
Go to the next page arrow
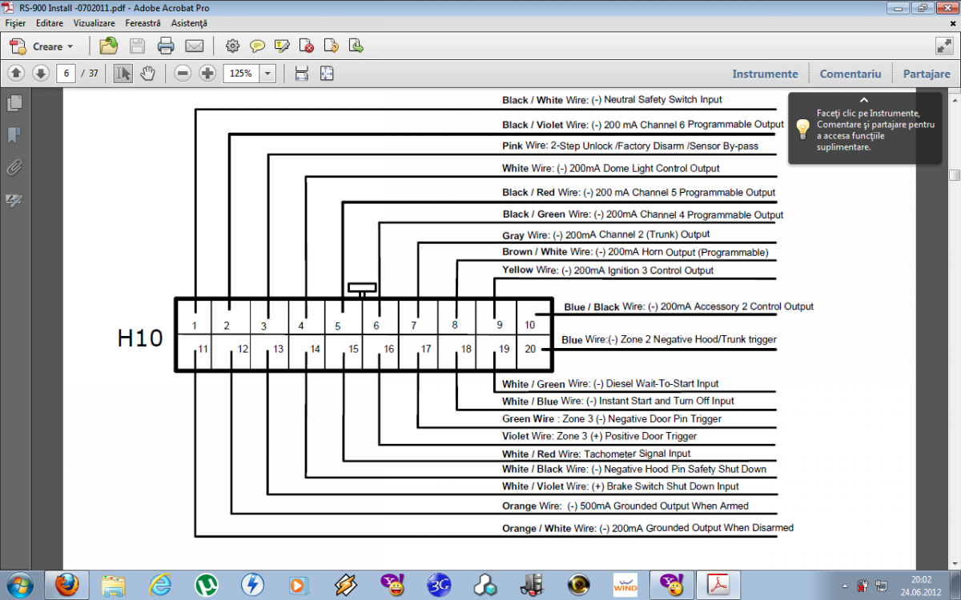[41, 74]
